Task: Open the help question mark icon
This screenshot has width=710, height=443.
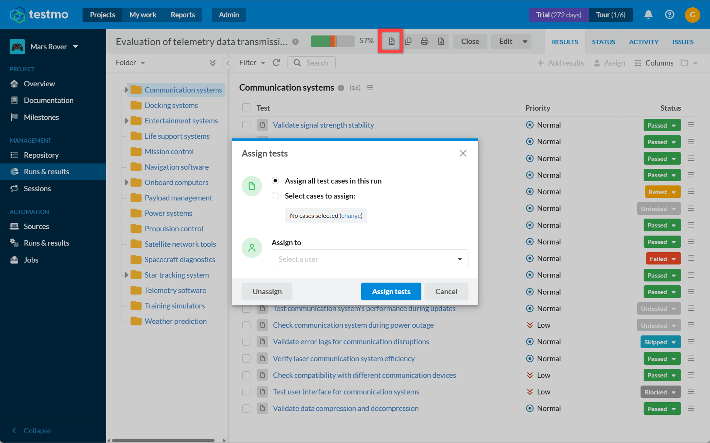Action: pos(669,15)
